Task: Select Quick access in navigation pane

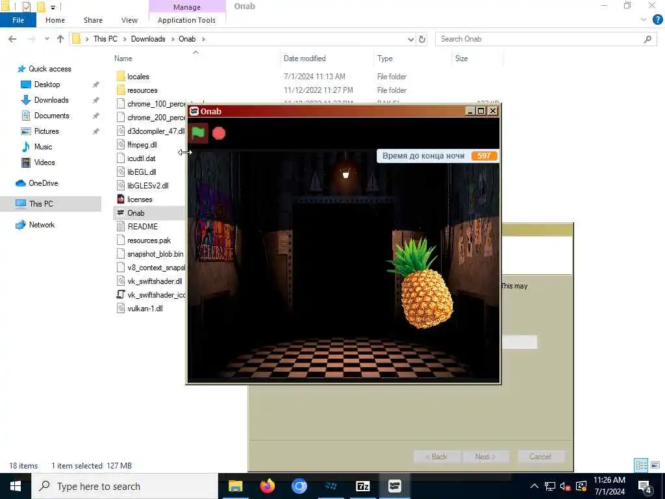Action: click(x=49, y=69)
